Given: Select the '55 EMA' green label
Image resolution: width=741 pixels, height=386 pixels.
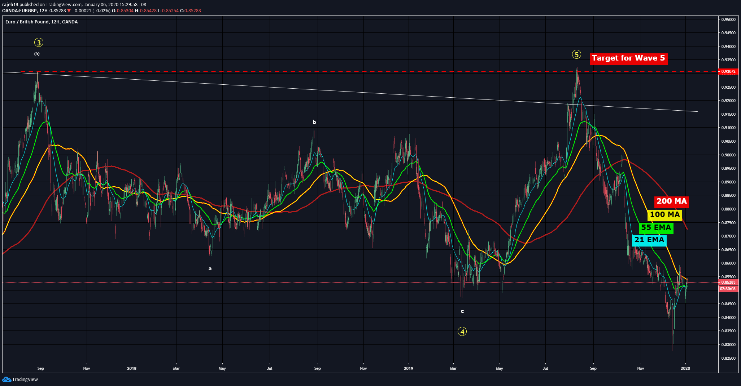Looking at the screenshot, I should [656, 228].
